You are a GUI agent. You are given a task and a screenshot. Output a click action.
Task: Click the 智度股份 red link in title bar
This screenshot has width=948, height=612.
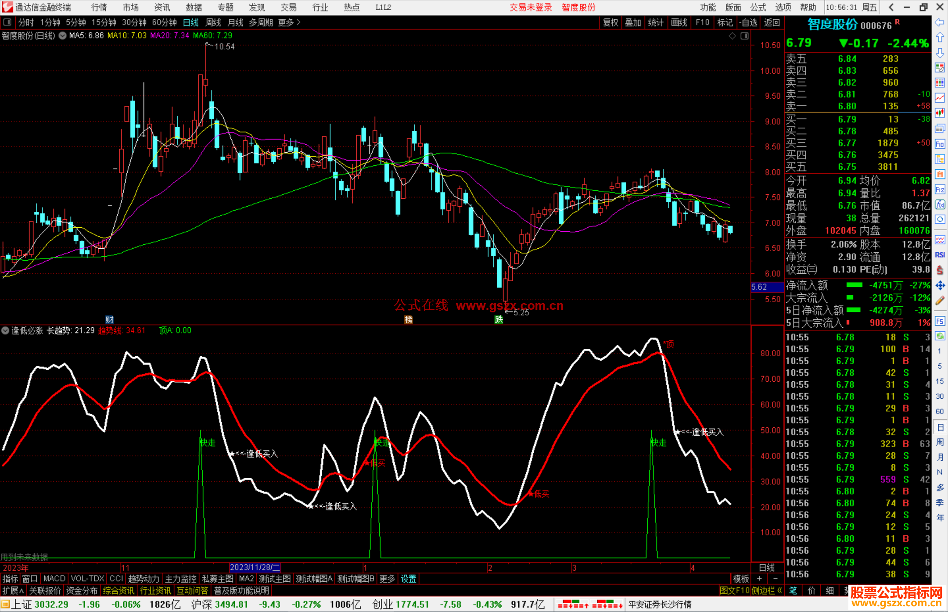pyautogui.click(x=578, y=7)
